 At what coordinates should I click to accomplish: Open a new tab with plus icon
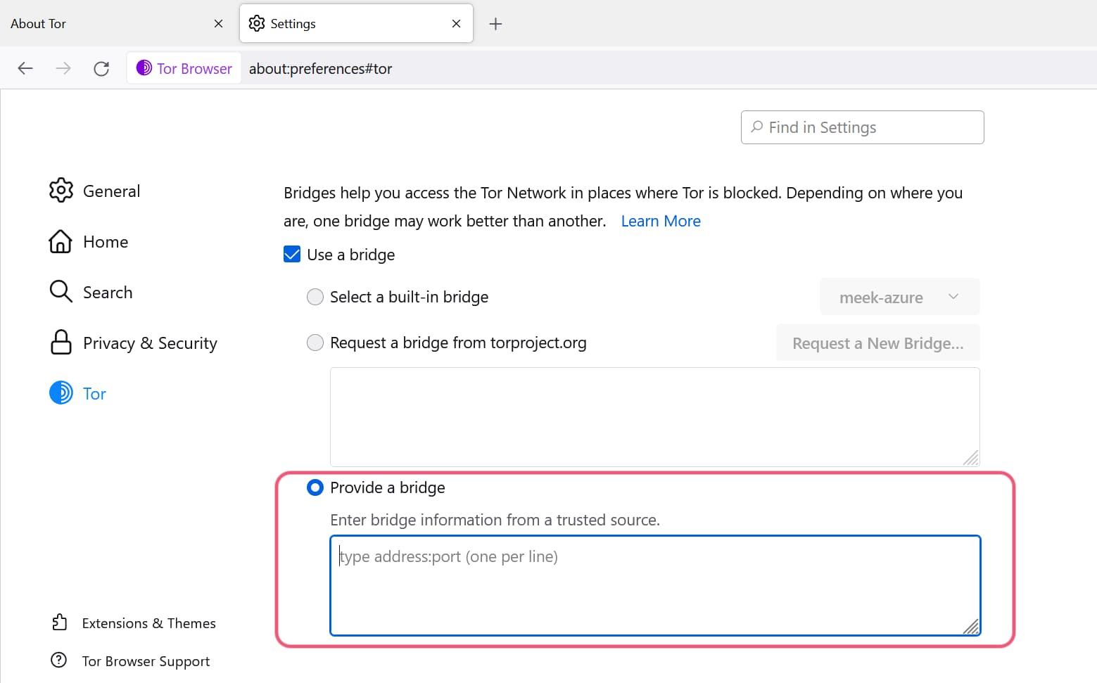(x=495, y=24)
